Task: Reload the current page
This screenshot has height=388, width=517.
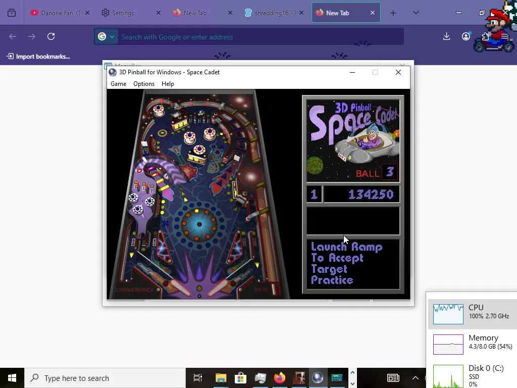Action: click(51, 36)
